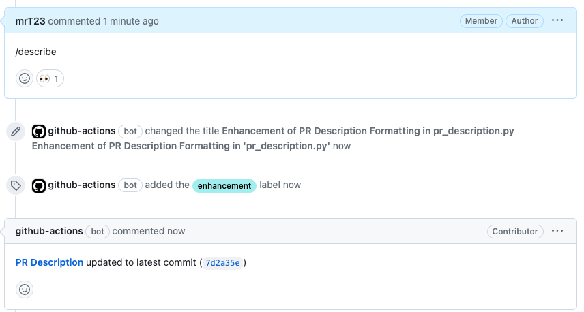Open the mrT23 user profile link
The image size is (584, 312).
(30, 21)
